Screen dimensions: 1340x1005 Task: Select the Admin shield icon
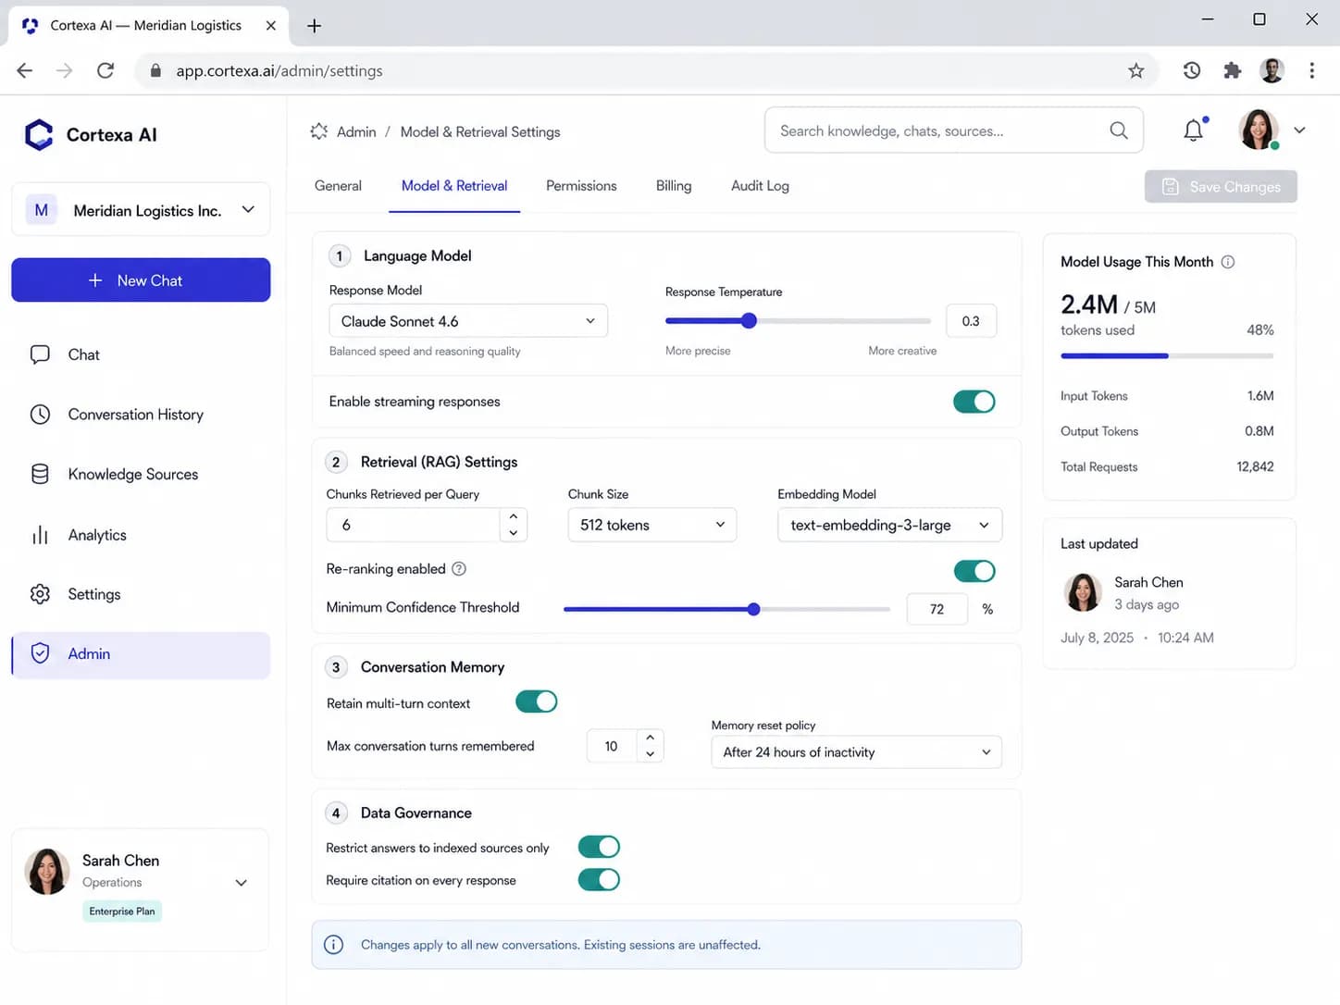click(40, 653)
